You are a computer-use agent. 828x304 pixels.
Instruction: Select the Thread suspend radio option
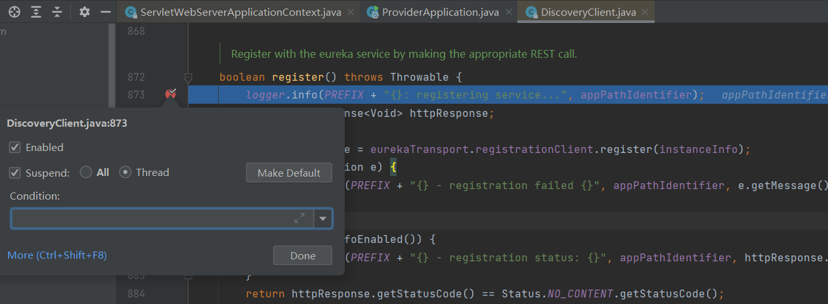[125, 173]
